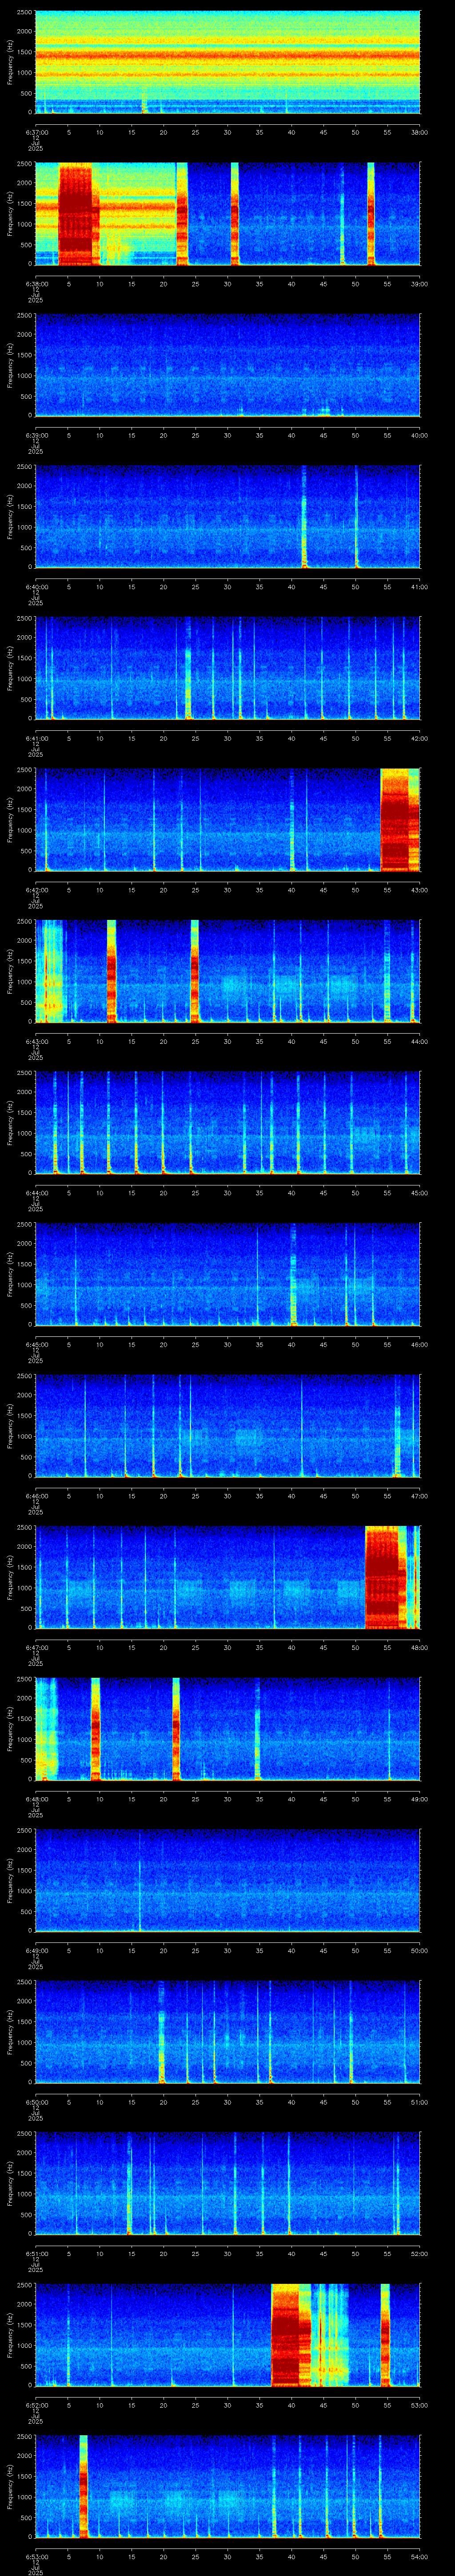Click the 41:00 end time label
Image resolution: width=455 pixels, height=2576 pixels.
420,586
